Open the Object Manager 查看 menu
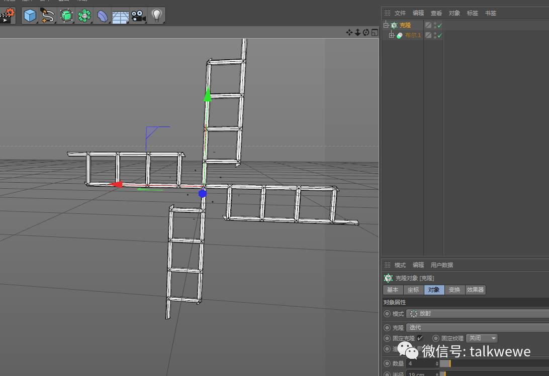 click(x=436, y=13)
